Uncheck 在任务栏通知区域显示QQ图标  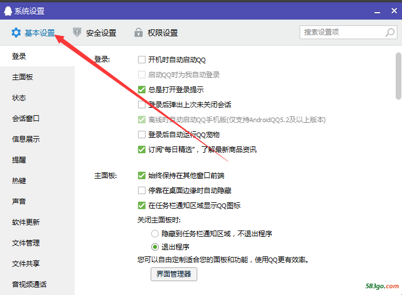(x=141, y=205)
